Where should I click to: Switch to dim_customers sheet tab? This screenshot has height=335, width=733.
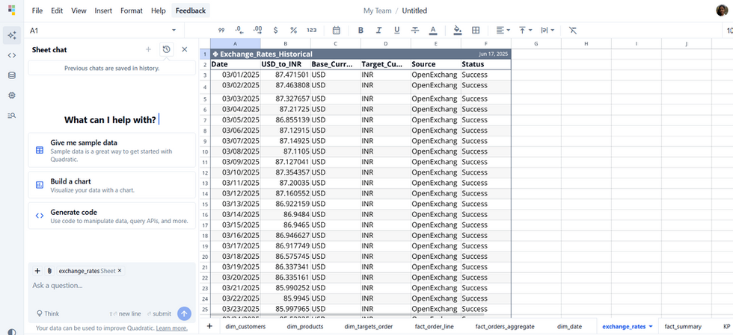point(245,327)
